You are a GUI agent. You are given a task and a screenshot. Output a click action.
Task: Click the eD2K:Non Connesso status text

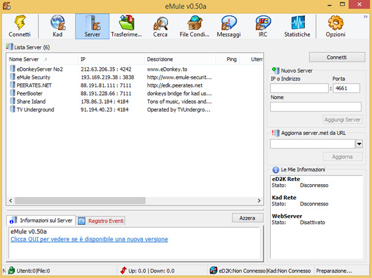click(242, 271)
